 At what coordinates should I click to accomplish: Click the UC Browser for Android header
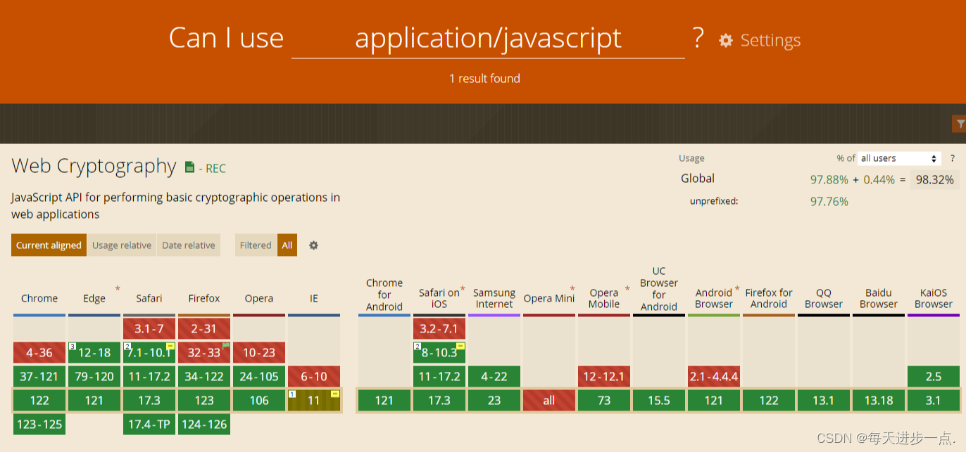click(x=659, y=289)
